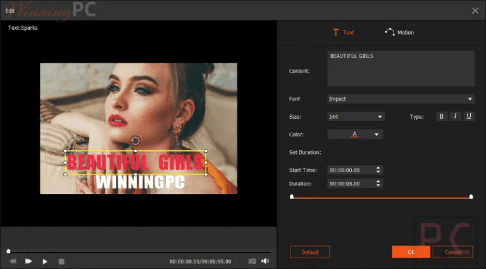The height and width of the screenshot is (269, 486).
Task: Toggle Bold text type
Action: coord(441,117)
